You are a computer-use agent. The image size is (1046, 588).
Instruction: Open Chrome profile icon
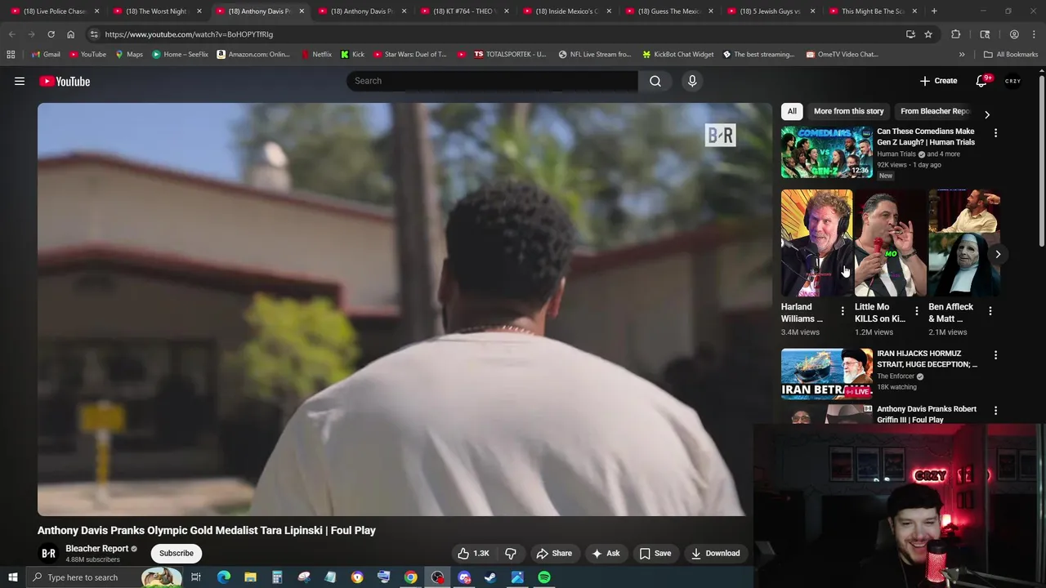coord(1014,34)
